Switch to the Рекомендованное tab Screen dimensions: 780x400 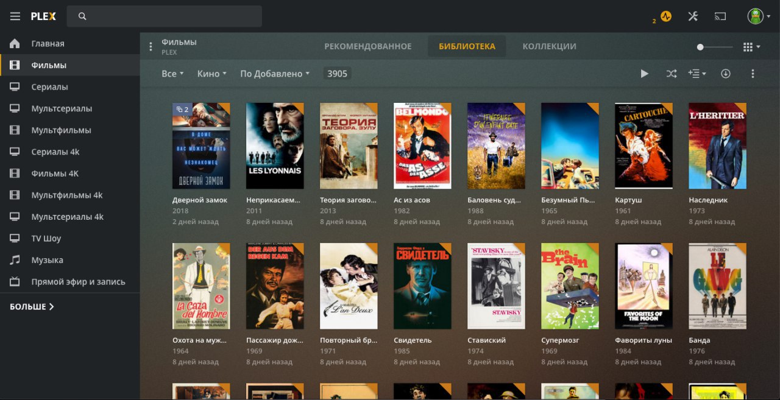368,46
